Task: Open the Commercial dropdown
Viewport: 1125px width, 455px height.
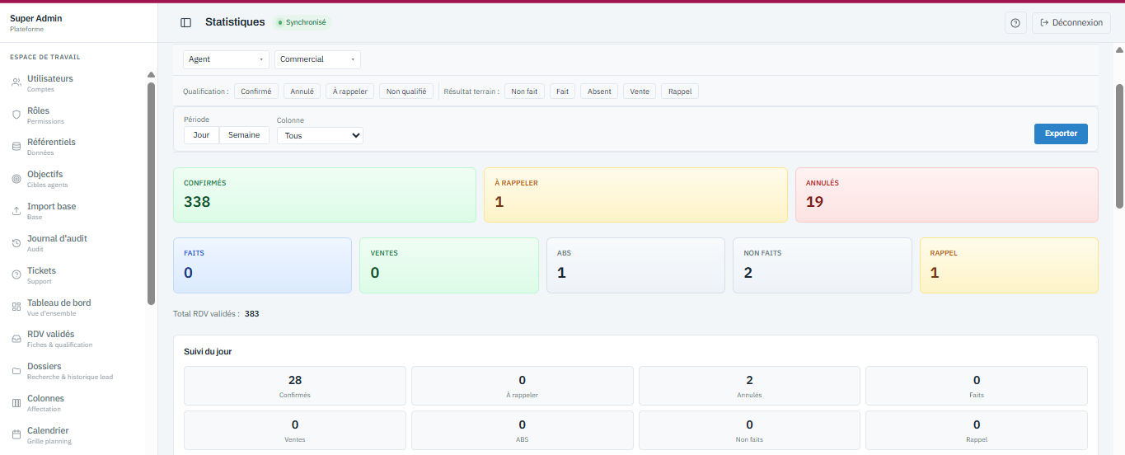Action: (317, 59)
